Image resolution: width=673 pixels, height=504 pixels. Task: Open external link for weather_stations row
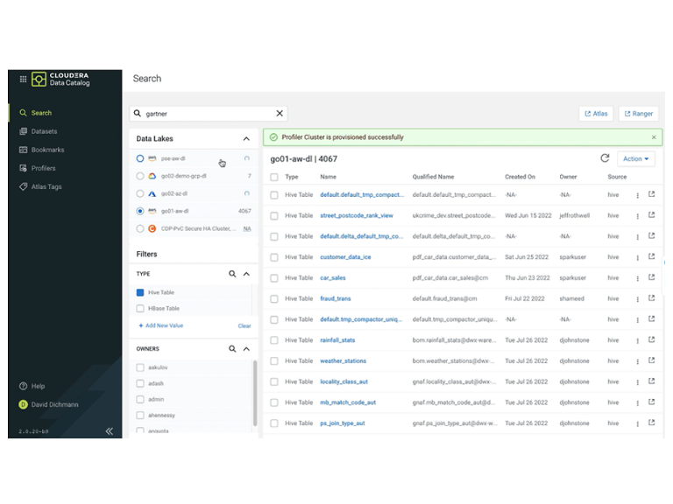point(652,360)
